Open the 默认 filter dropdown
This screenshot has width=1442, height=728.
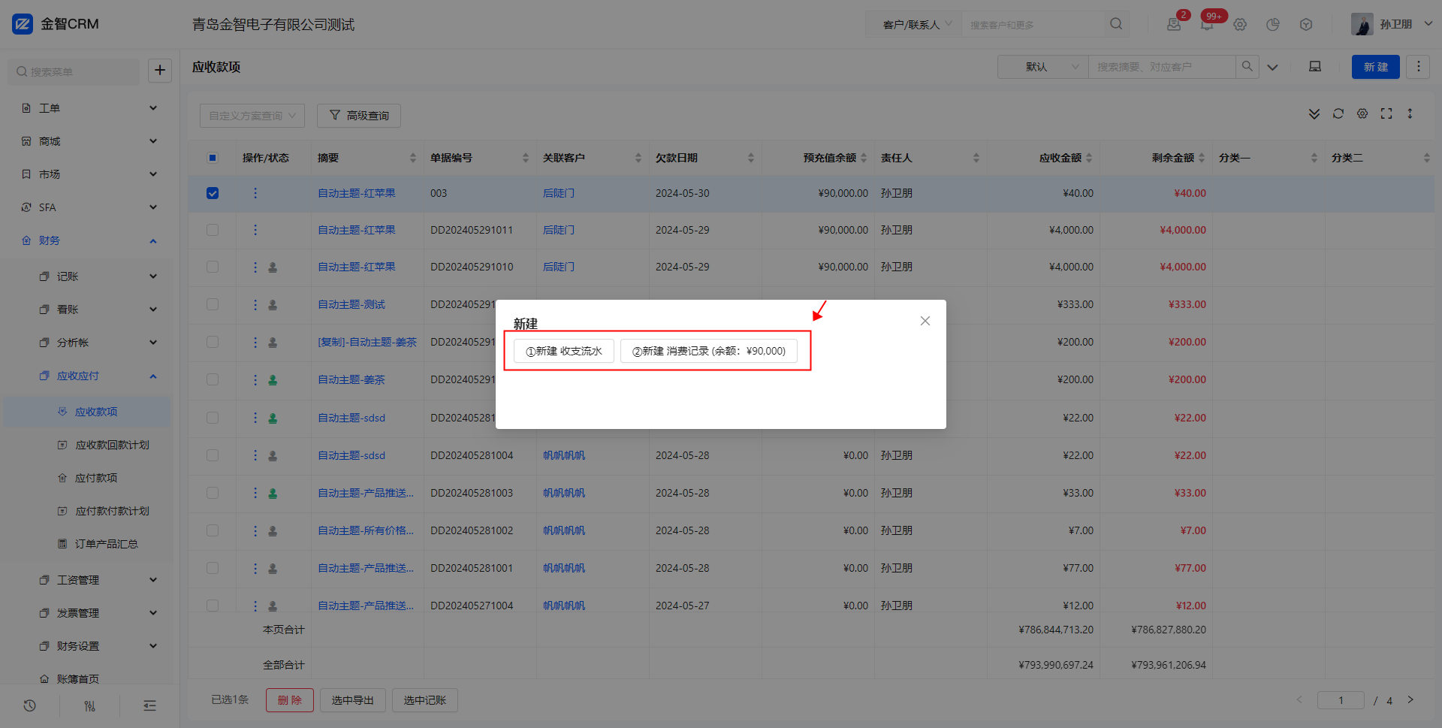click(1043, 66)
